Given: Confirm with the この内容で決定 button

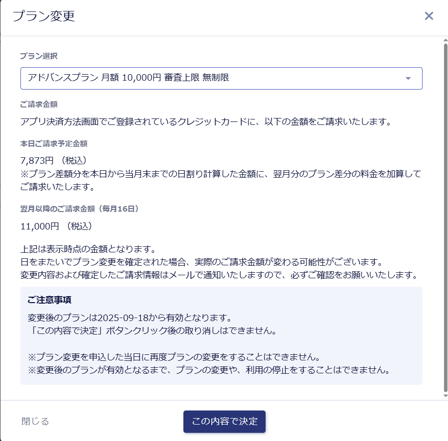Looking at the screenshot, I should (224, 422).
